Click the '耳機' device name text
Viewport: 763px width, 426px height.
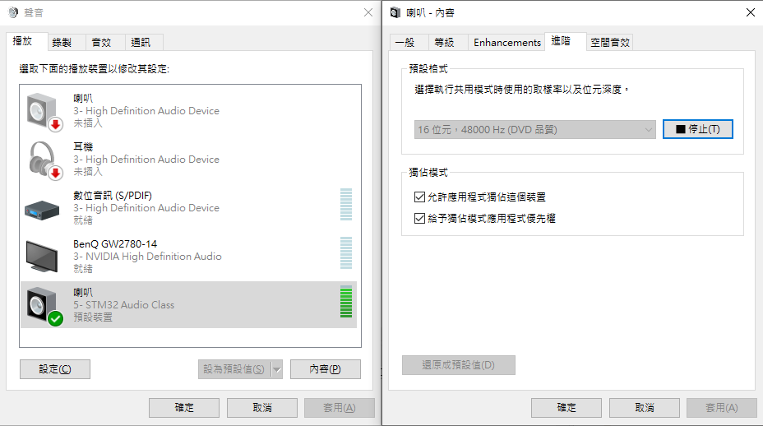click(x=83, y=146)
